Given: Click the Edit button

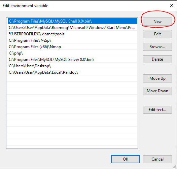Looking at the screenshot, I should pos(157,34).
